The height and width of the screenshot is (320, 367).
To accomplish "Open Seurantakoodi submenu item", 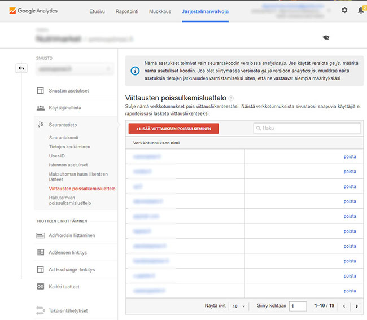I will (x=64, y=138).
